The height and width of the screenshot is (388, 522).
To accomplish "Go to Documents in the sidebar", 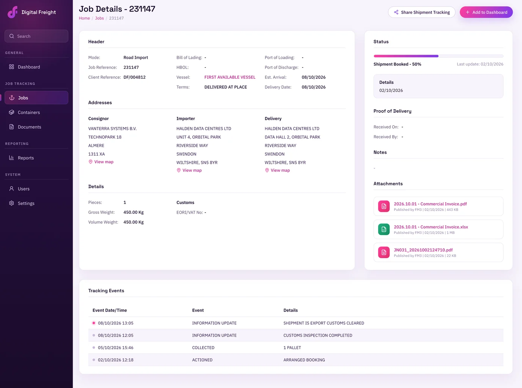I will [37, 127].
